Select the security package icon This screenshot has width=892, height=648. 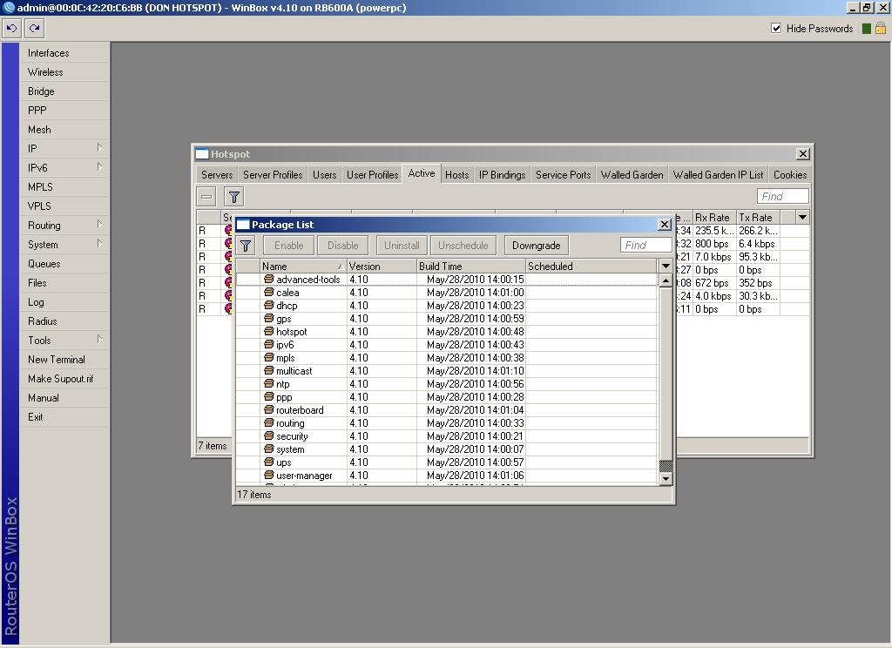coord(269,435)
